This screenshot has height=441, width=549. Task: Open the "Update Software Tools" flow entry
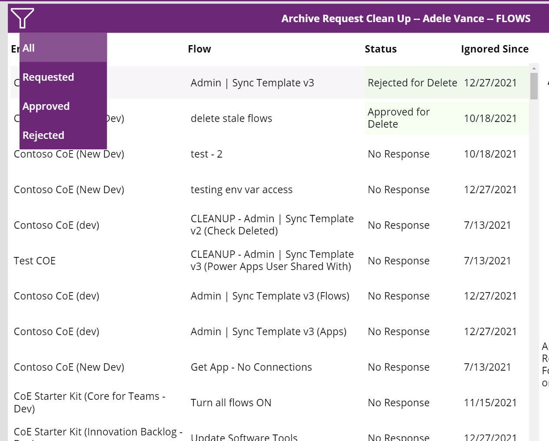(x=244, y=436)
